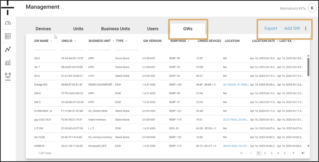Click the Export link

coord(271,29)
